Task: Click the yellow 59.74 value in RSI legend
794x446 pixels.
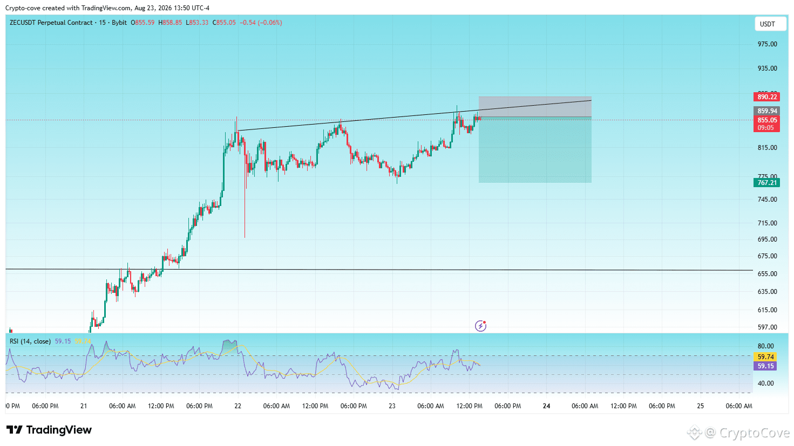Action: [83, 341]
